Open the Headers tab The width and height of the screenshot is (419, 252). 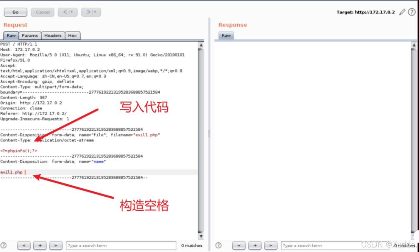[x=53, y=36]
